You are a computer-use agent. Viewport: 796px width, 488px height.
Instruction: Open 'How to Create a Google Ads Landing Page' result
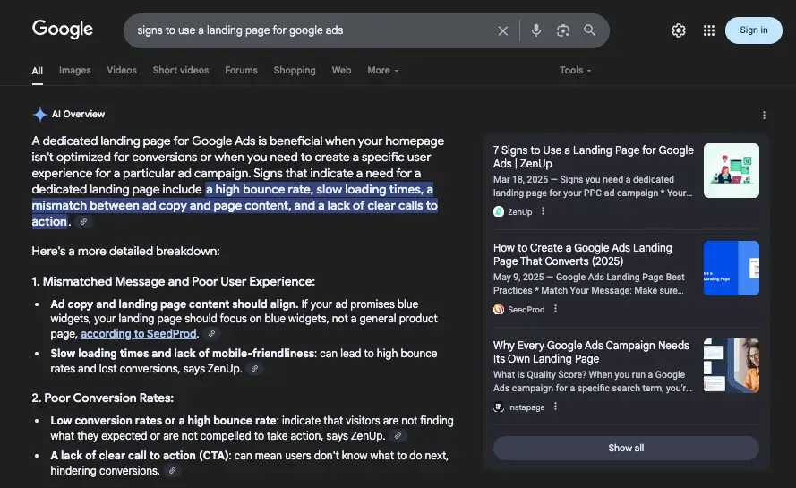coord(583,254)
